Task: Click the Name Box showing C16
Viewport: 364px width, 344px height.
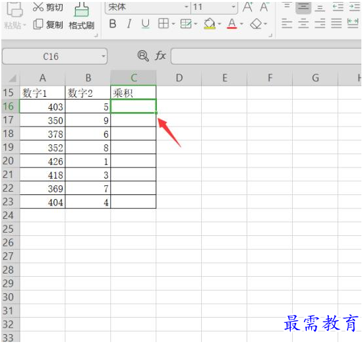Action: coord(51,57)
